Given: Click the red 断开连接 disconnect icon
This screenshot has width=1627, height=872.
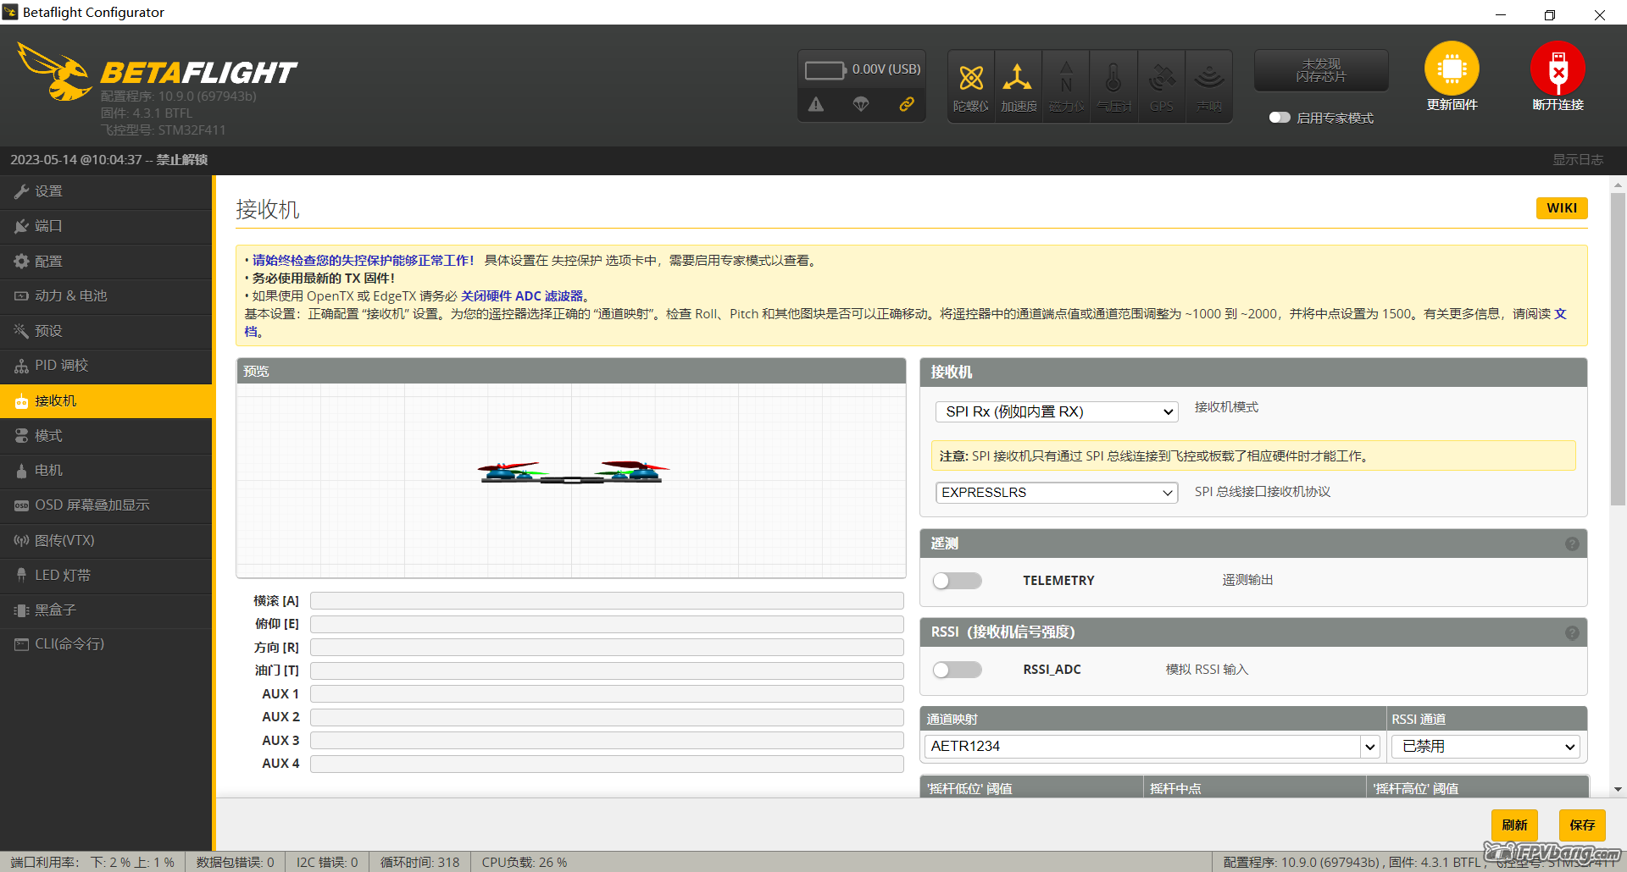Looking at the screenshot, I should [1558, 69].
